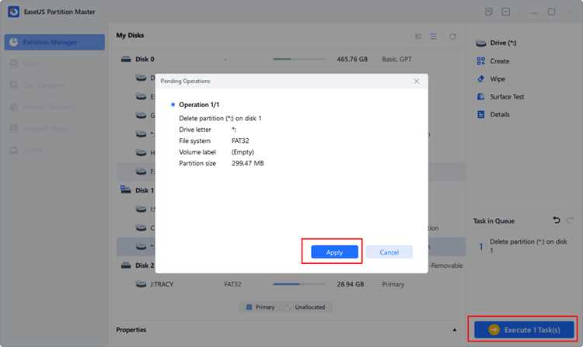Refresh the My Disks list
The width and height of the screenshot is (583, 347).
(x=452, y=36)
